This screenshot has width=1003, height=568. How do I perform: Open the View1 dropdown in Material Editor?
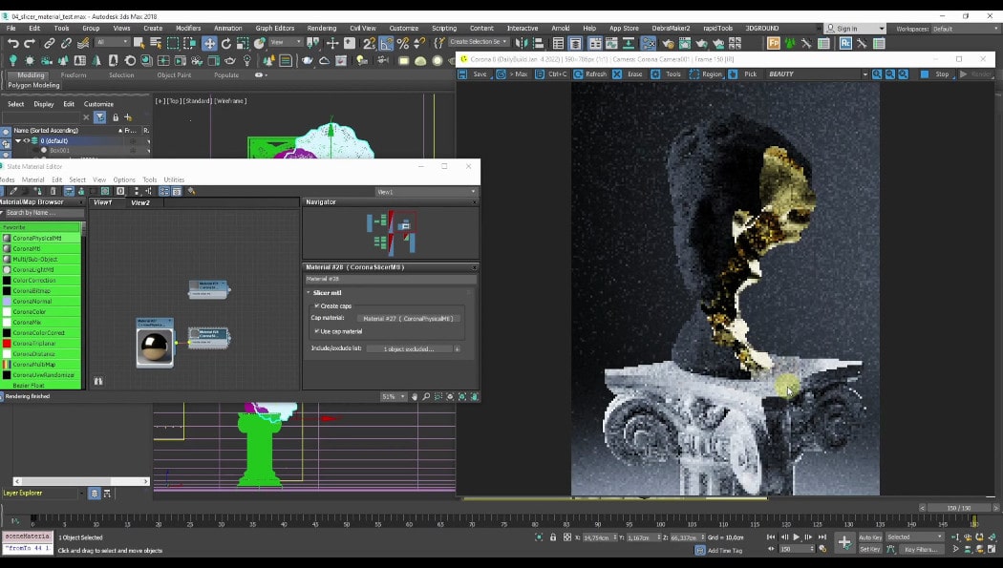426,192
